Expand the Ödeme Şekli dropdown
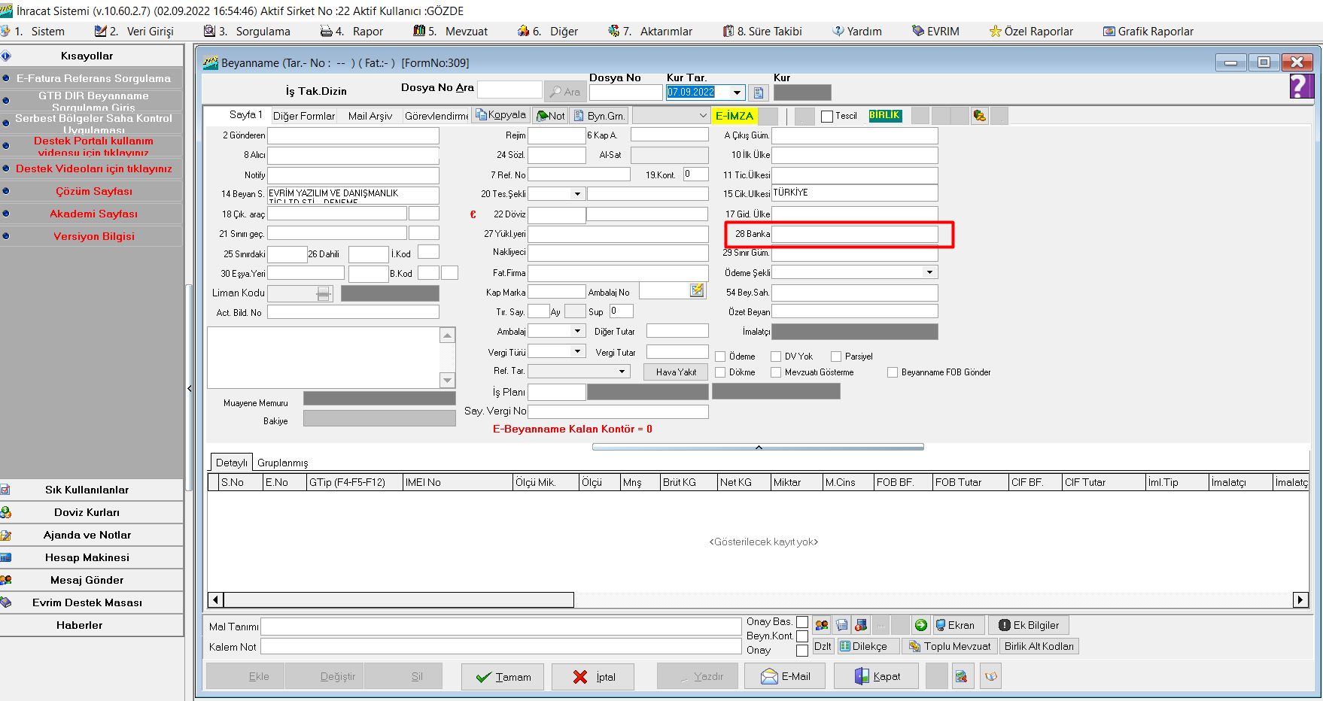The height and width of the screenshot is (701, 1323). tap(929, 272)
